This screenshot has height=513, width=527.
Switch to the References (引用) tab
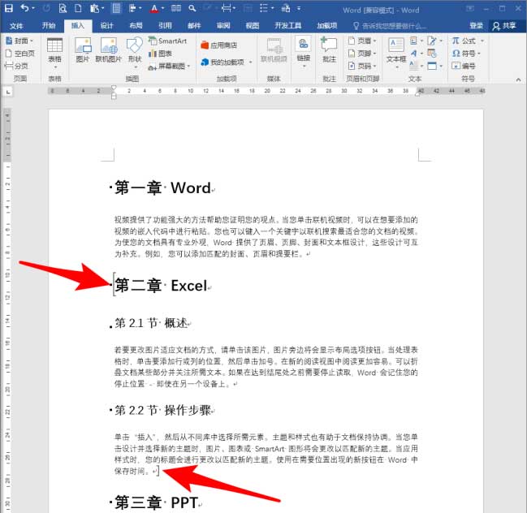click(x=165, y=25)
